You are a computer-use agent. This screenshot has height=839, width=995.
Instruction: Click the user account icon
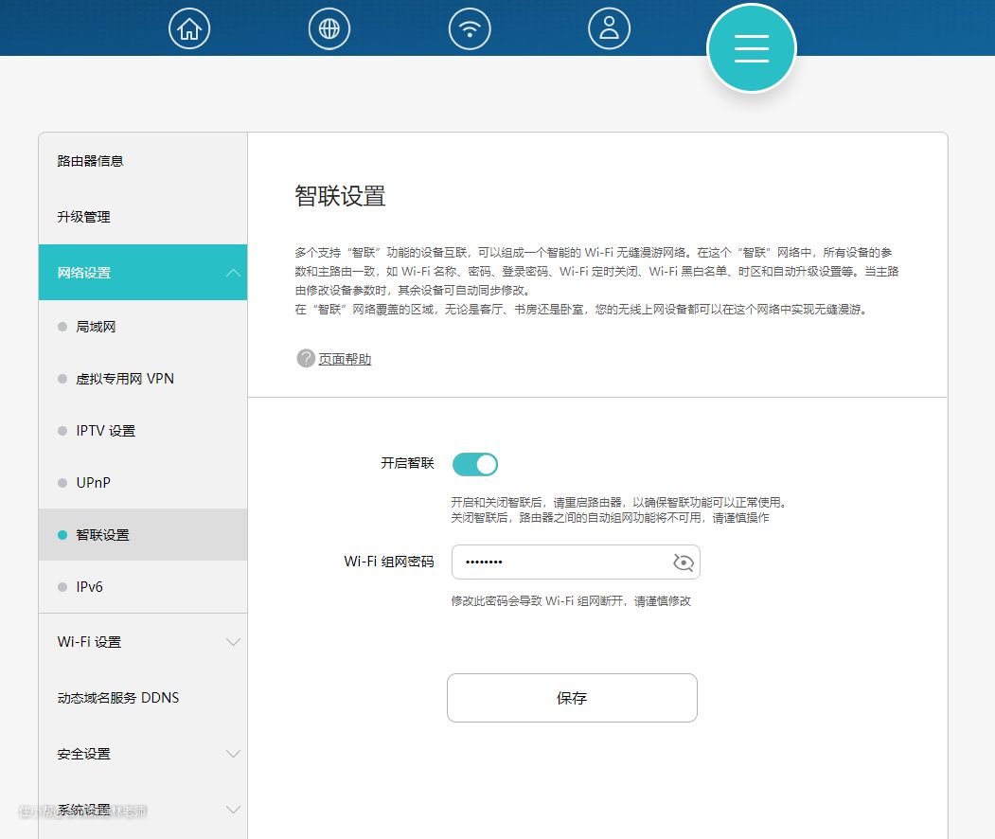click(609, 29)
